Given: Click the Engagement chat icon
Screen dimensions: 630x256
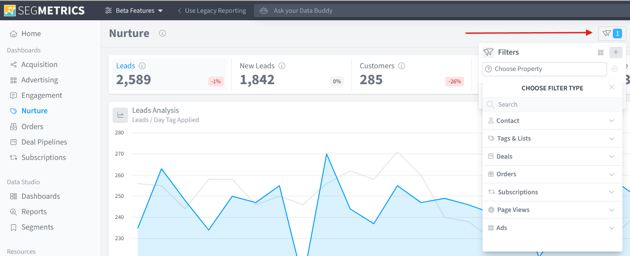Looking at the screenshot, I should (x=14, y=96).
